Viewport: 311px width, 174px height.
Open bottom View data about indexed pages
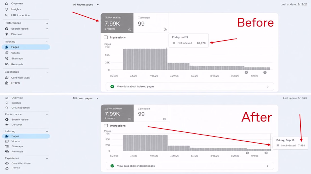point(190,166)
